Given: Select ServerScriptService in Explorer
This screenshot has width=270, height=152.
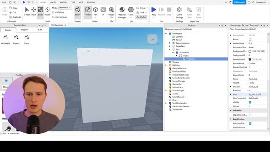Looking at the screenshot, I should click(x=181, y=78).
